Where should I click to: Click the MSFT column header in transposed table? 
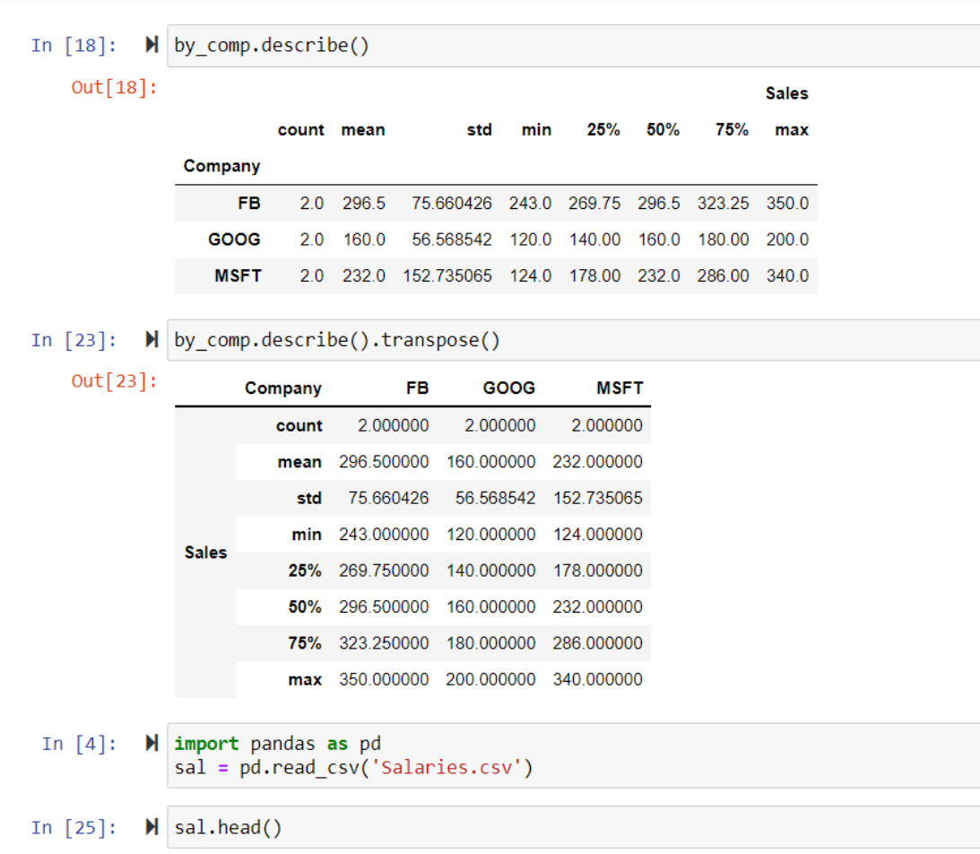coord(619,388)
